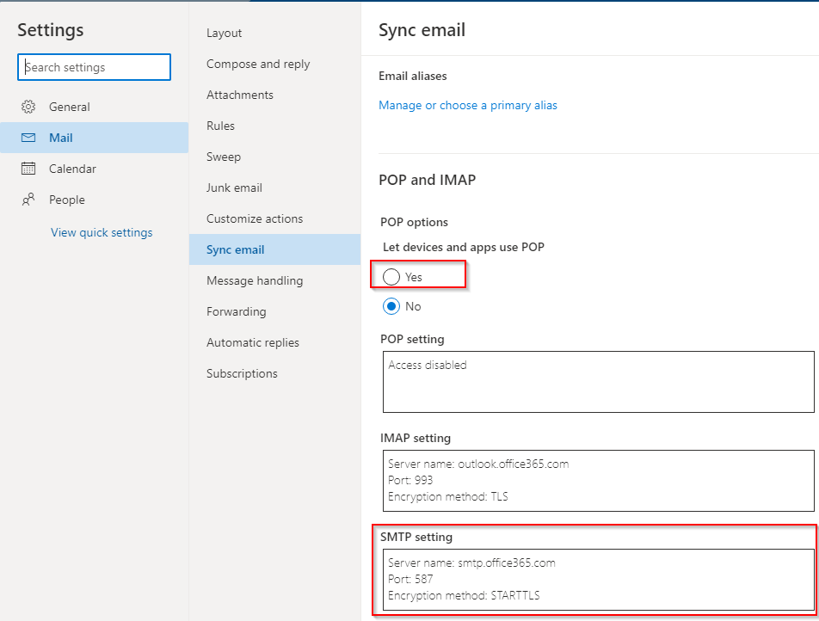The image size is (819, 621).
Task: Open View quick settings link
Action: (x=102, y=232)
